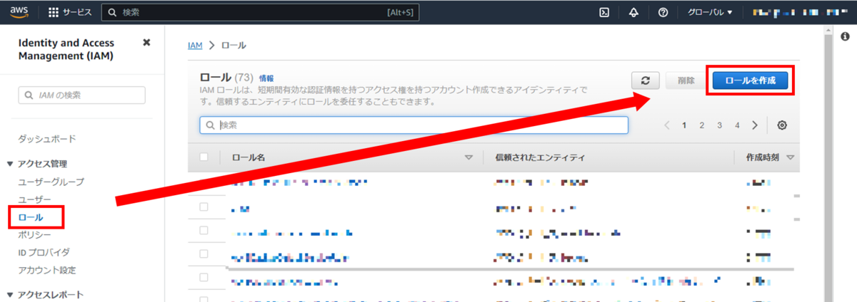Select current roles page 1
857x302 pixels.
684,125
